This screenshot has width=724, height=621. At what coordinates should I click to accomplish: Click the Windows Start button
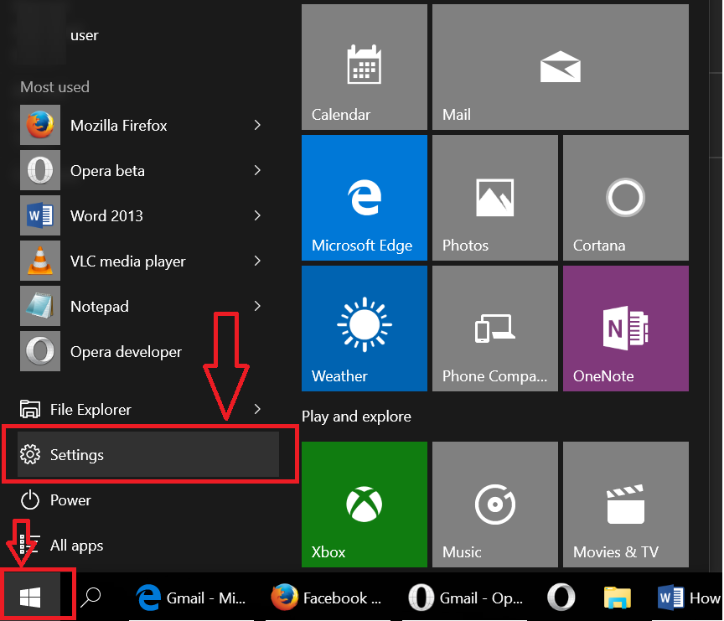[x=30, y=598]
